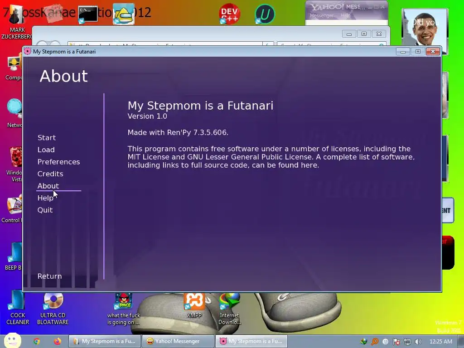The height and width of the screenshot is (348, 464).
Task: Follow the 'here' software list link
Action: pos(309,165)
